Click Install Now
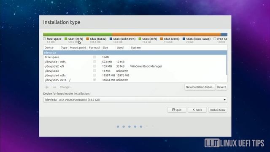Image resolution: width=270 pixels, height=152 pixels. pyautogui.click(x=218, y=110)
